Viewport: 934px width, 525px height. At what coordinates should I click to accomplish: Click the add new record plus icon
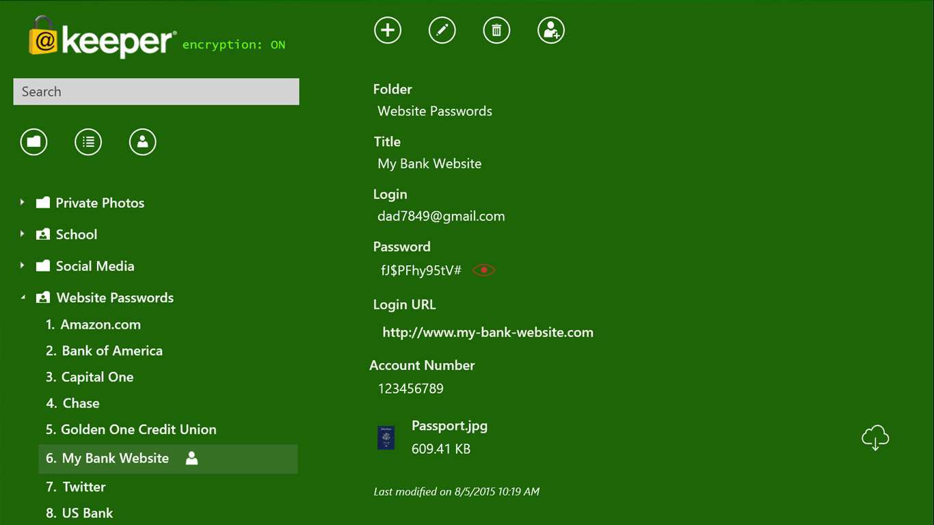pyautogui.click(x=388, y=30)
